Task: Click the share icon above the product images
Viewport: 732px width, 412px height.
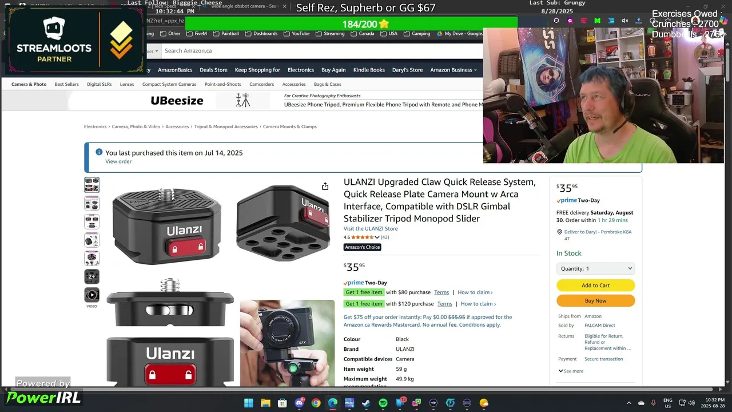Action: [325, 186]
